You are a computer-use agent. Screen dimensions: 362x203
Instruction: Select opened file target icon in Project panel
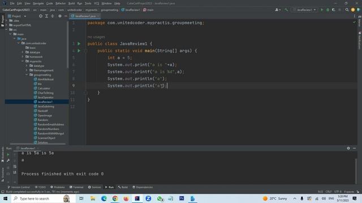click(41, 16)
